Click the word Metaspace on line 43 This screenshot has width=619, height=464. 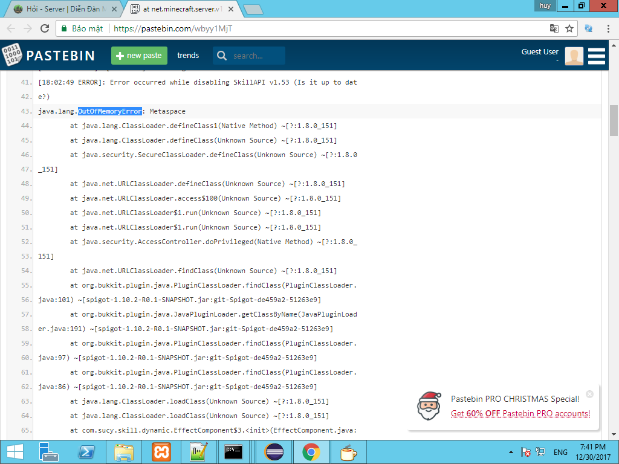coord(167,111)
